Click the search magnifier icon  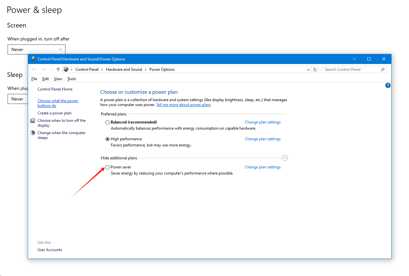point(382,69)
